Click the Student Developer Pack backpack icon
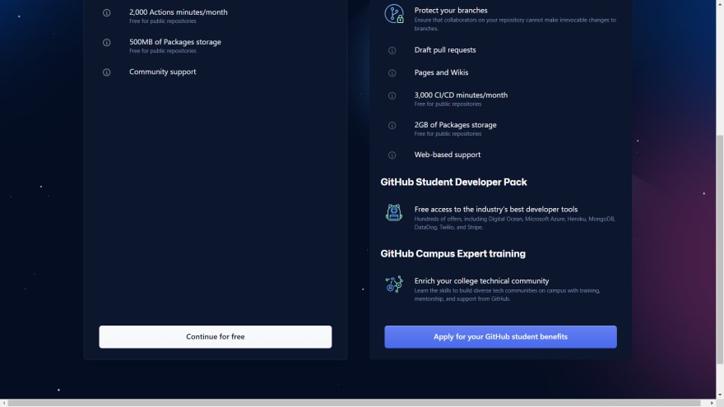The width and height of the screenshot is (724, 407). [394, 213]
